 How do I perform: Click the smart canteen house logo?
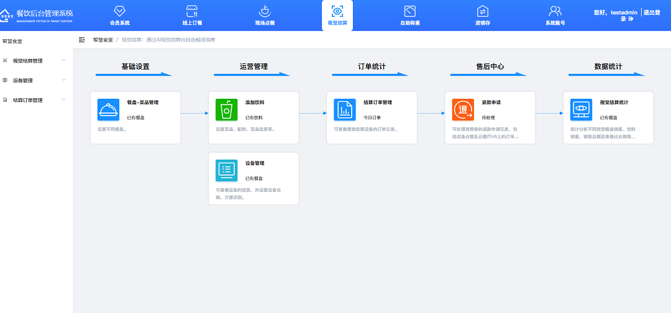[x=7, y=15]
